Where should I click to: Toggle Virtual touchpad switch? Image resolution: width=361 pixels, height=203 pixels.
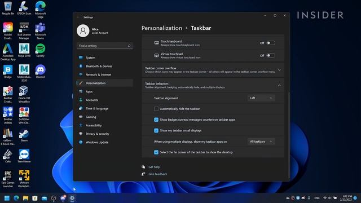coord(271,55)
